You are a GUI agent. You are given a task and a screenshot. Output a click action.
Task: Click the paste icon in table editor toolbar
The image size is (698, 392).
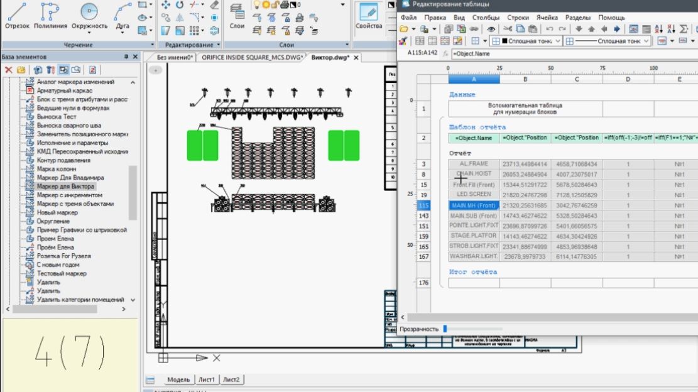(532, 29)
